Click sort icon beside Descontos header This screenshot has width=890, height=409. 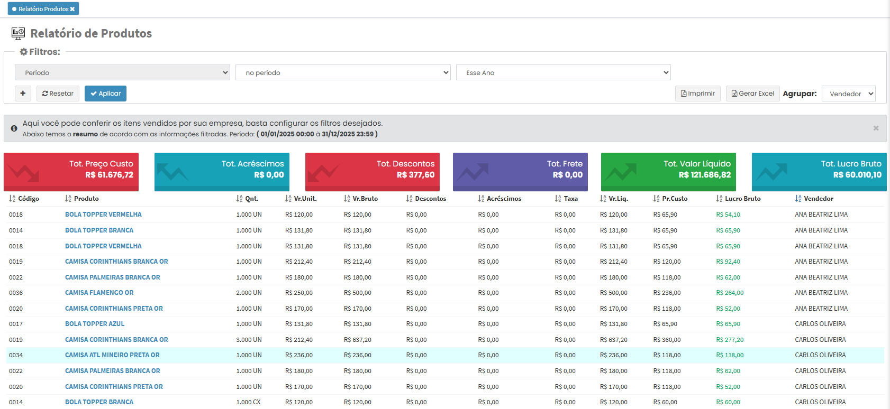(409, 199)
